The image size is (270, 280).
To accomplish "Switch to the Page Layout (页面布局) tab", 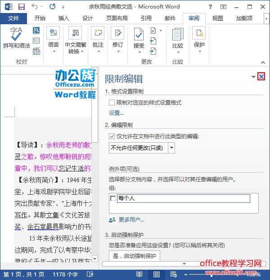I will pos(117,18).
